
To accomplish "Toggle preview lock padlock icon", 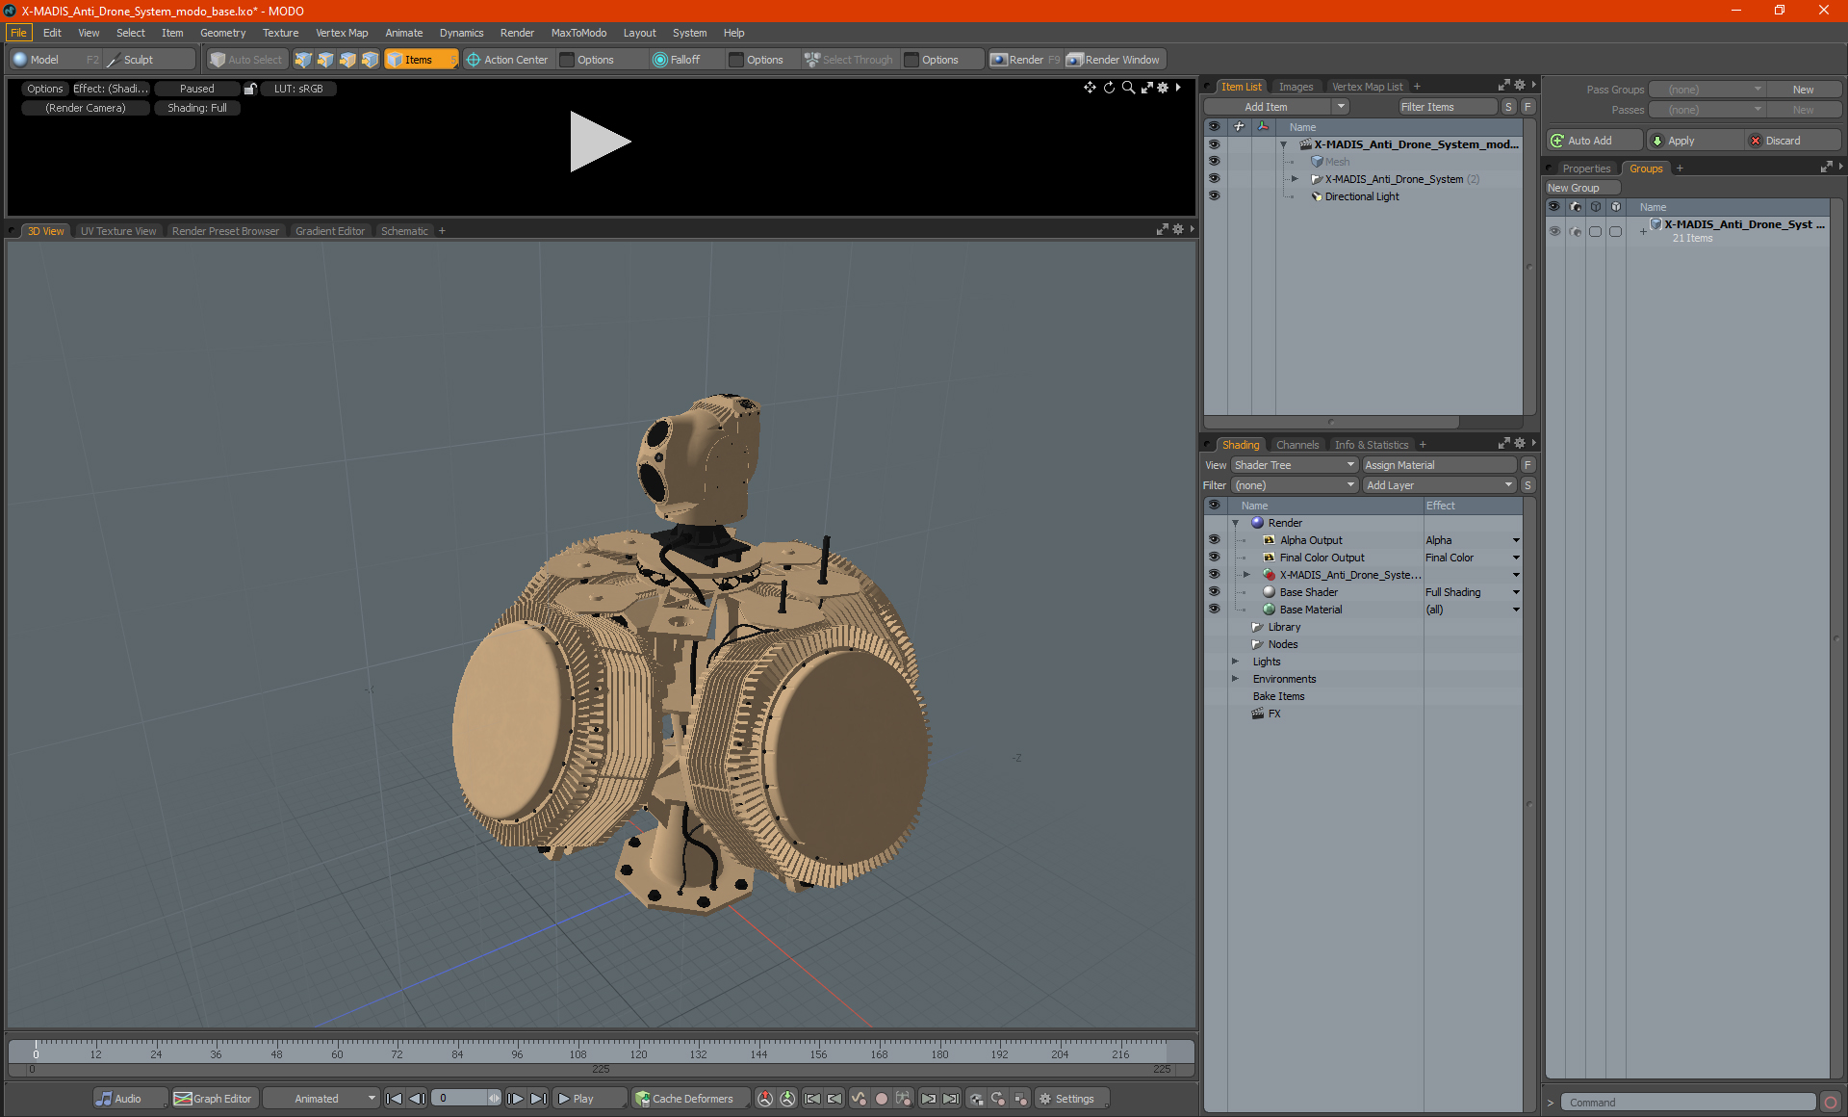I will coord(250,89).
